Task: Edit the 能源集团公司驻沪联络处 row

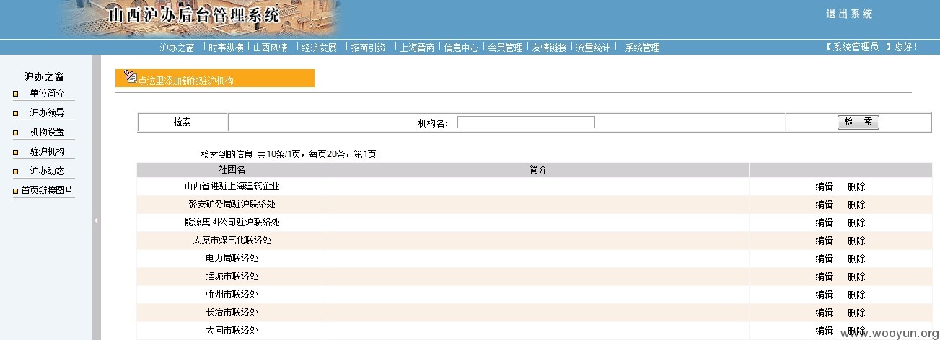Action: click(x=824, y=223)
